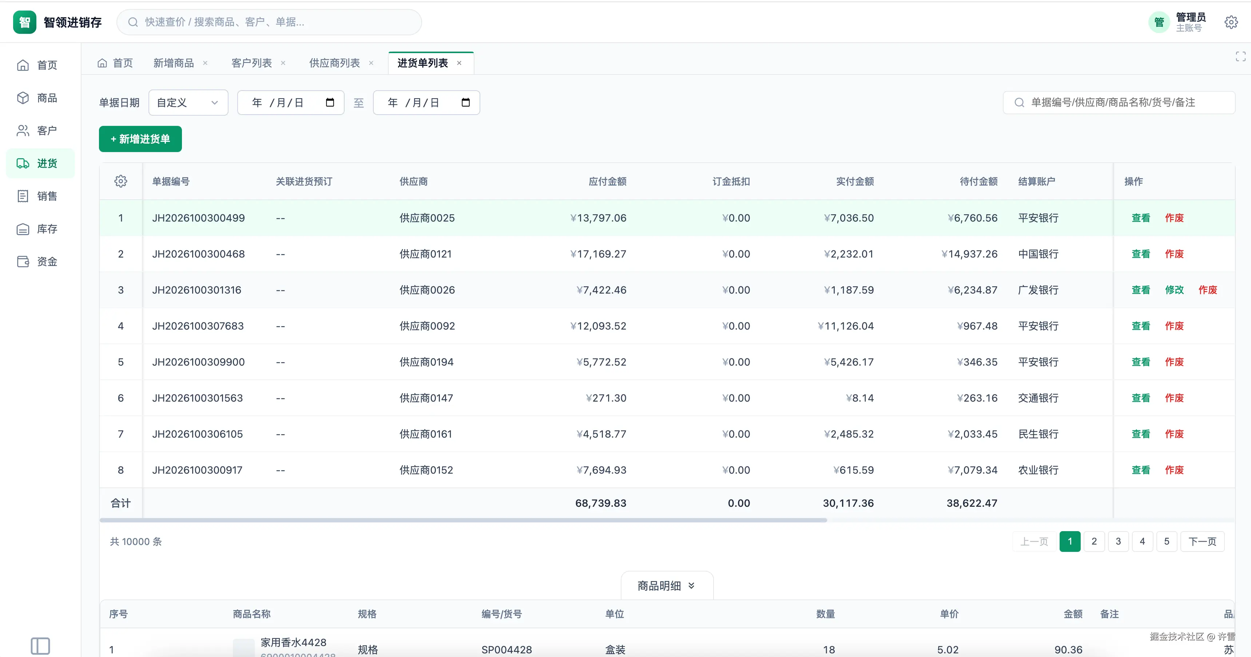Screen dimensions: 1251x657
Task: Open the 自定义 date range dropdown
Action: [188, 103]
